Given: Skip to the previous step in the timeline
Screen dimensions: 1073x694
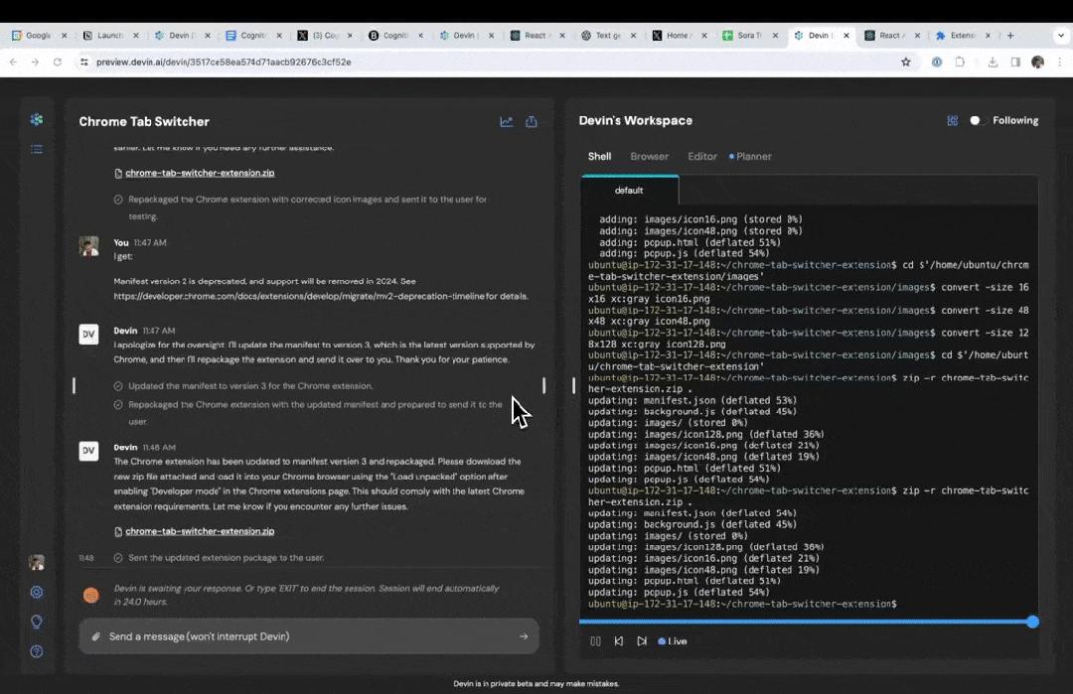Looking at the screenshot, I should pos(619,641).
